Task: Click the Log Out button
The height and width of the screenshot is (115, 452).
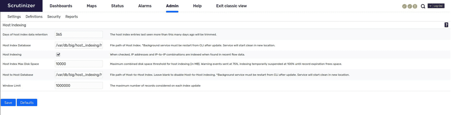Action: click(x=438, y=6)
